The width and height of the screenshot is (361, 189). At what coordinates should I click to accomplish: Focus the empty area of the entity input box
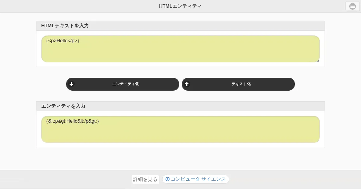point(180,133)
